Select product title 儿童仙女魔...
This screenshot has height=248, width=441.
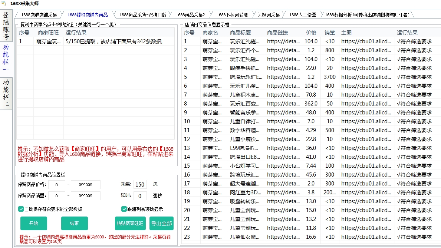[245, 237]
